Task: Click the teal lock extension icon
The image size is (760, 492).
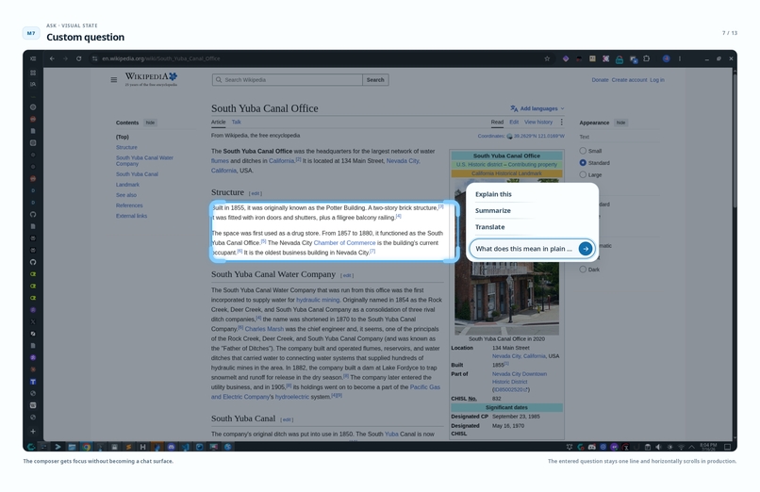Action: [620, 59]
